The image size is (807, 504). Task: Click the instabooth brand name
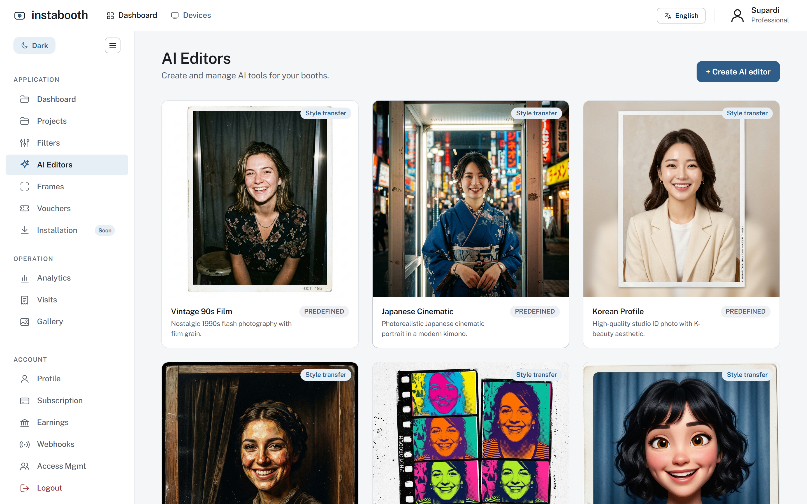tap(60, 15)
